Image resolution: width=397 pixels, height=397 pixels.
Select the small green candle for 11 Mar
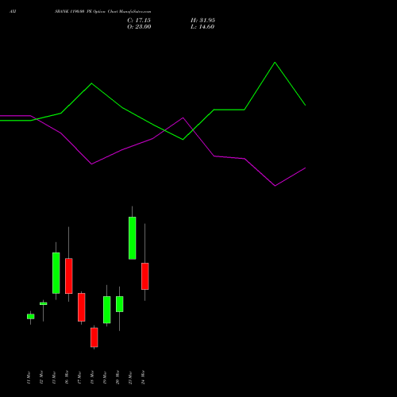pyautogui.click(x=31, y=317)
